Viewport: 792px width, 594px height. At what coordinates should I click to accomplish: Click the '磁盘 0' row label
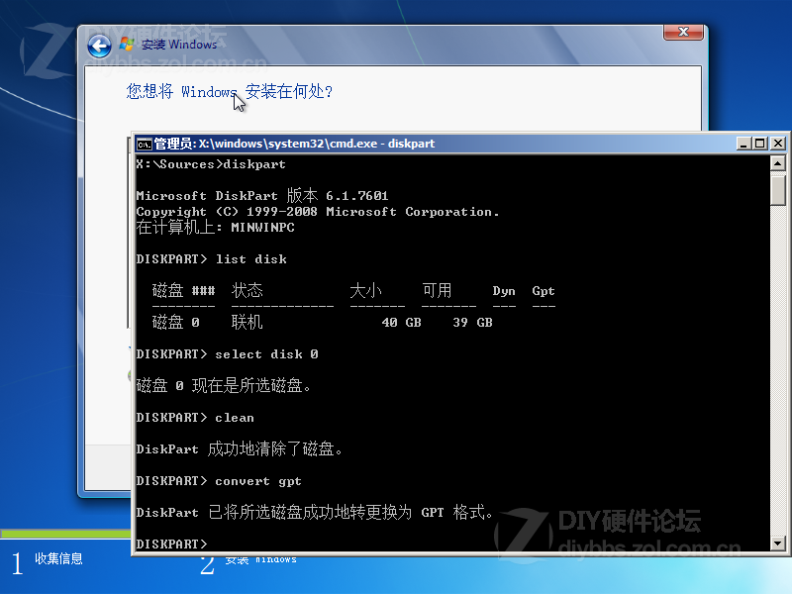click(176, 323)
